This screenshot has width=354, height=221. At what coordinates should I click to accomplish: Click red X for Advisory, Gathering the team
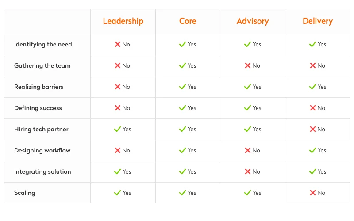248,65
